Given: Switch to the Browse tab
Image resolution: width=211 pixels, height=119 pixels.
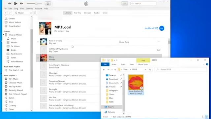Looking at the screenshot, I should [x=88, y=13].
